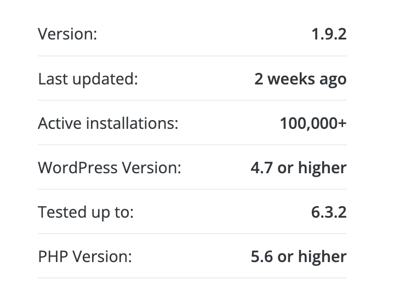Select the "5.6 or higher" PHP requirement
400x284 pixels.
[299, 257]
